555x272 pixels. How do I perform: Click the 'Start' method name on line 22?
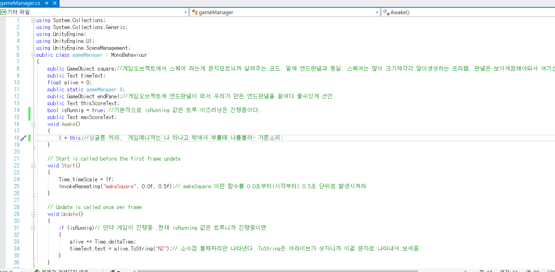(x=68, y=166)
